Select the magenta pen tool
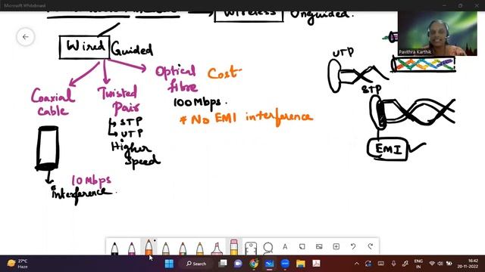Screen dimensions: 485x272 [131, 249]
